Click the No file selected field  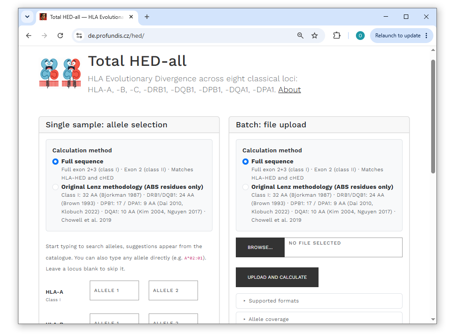pos(343,248)
